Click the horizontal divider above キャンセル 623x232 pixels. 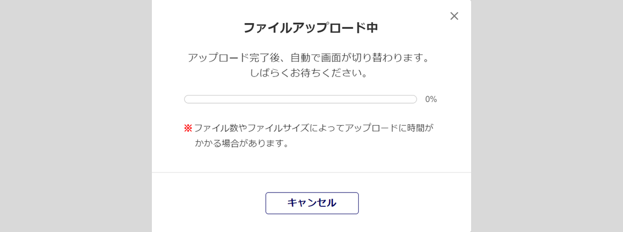[x=311, y=172]
